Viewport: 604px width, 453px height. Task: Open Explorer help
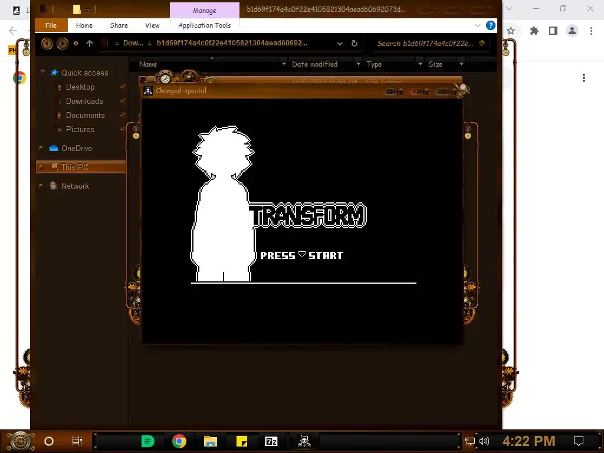pyautogui.click(x=490, y=25)
